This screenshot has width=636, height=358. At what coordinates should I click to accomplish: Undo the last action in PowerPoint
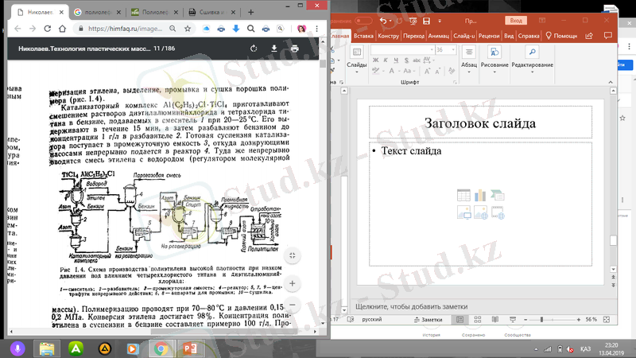click(x=384, y=21)
